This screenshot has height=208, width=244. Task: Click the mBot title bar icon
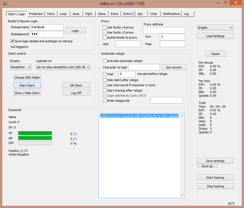pos(5,3)
